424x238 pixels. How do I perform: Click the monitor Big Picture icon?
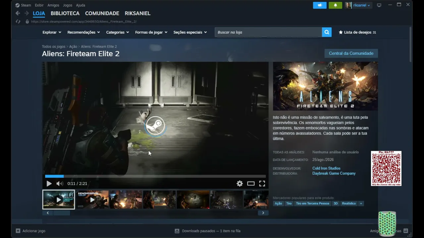pyautogui.click(x=379, y=5)
